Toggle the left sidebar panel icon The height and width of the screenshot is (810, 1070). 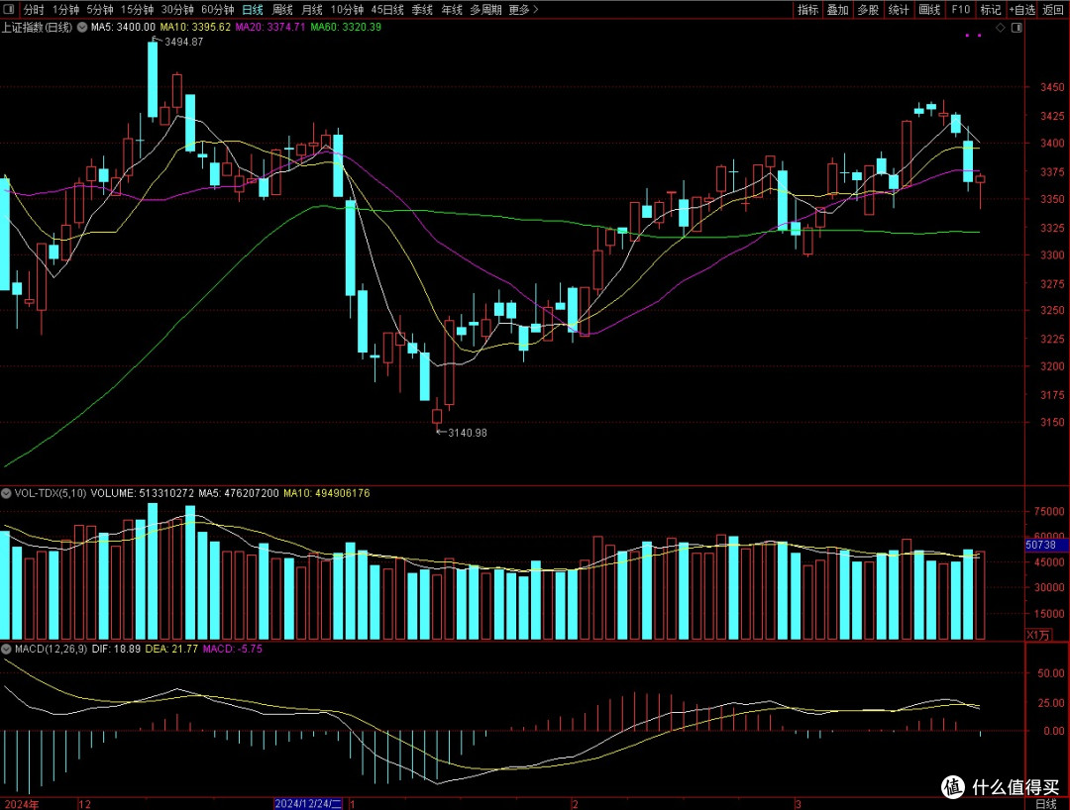click(x=9, y=10)
